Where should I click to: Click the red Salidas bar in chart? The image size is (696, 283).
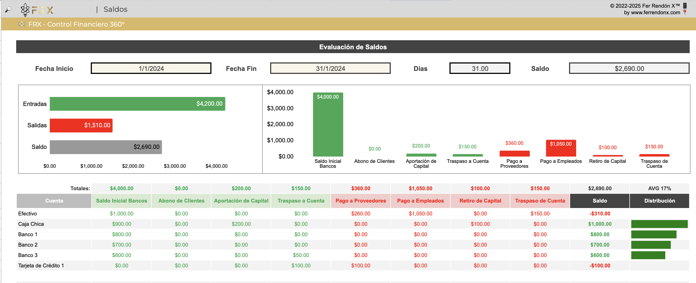[x=81, y=125]
